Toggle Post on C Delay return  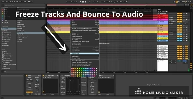click(186, 50)
